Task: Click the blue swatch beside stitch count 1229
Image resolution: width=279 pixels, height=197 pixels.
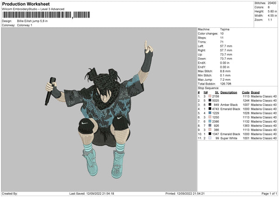Action: pyautogui.click(x=210, y=113)
